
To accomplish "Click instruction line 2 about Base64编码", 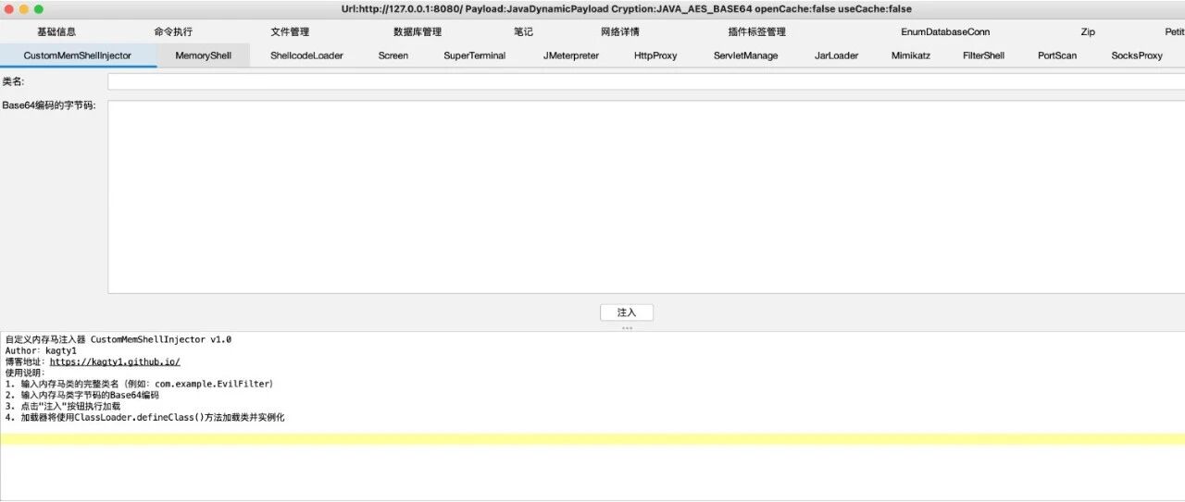I will pos(81,395).
